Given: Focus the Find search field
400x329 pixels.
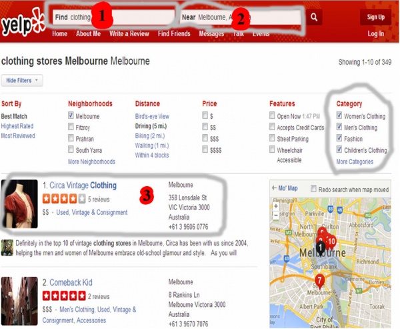Looking at the screenshot, I should (x=113, y=17).
